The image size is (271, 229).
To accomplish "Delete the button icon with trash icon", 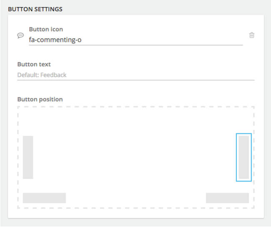I will pyautogui.click(x=251, y=35).
